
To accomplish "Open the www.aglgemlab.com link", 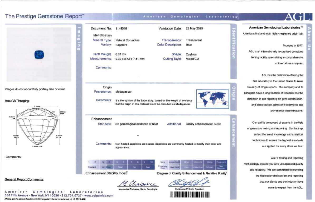I will click(99, 196).
